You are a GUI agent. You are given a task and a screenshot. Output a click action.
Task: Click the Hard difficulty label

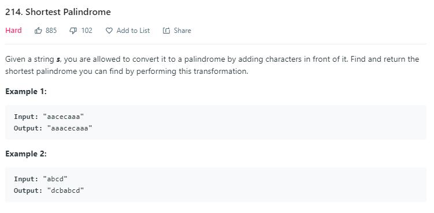click(x=13, y=31)
